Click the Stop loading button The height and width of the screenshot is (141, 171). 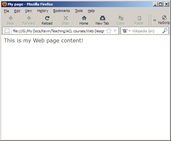click(x=65, y=20)
